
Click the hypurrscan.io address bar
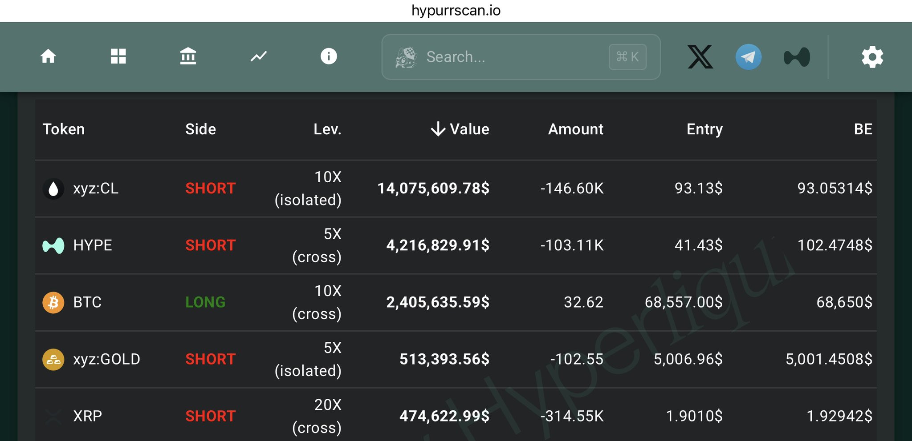pos(456,10)
